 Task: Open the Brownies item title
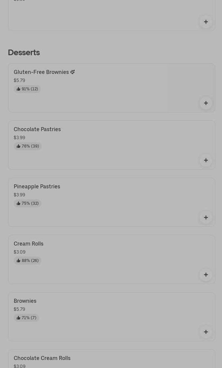pos(25,301)
